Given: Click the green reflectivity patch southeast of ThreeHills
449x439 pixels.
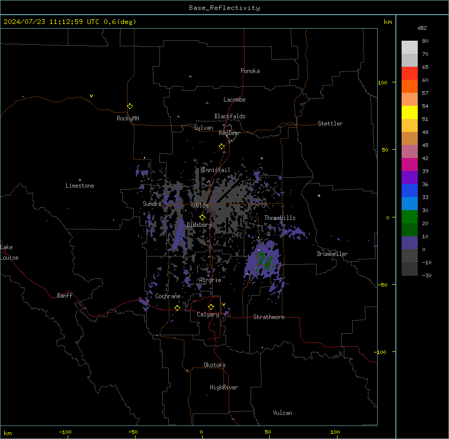Looking at the screenshot, I should (265, 260).
